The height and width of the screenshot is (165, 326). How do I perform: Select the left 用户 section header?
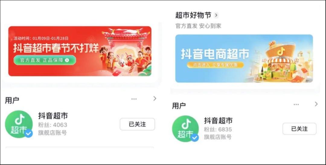point(12,100)
